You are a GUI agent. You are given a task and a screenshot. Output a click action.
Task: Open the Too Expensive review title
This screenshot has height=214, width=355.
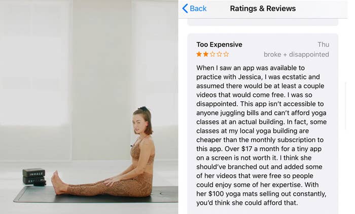click(219, 45)
